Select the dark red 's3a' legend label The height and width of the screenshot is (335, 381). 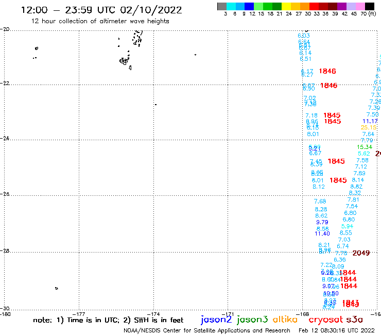click(354, 320)
